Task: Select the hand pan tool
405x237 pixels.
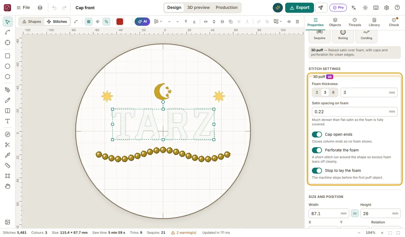Action: (x=7, y=186)
